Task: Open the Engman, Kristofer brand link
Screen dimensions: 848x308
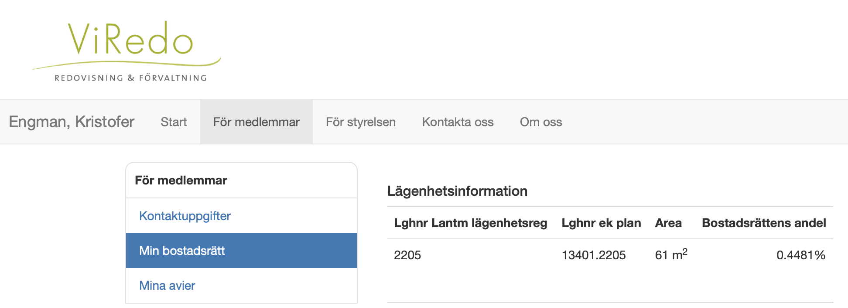Action: pos(72,122)
